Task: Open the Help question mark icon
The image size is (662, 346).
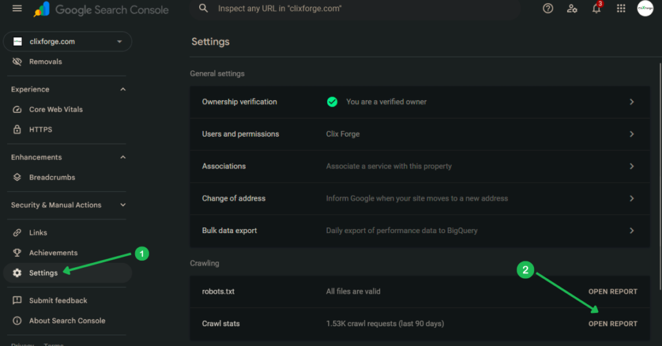Action: 548,8
